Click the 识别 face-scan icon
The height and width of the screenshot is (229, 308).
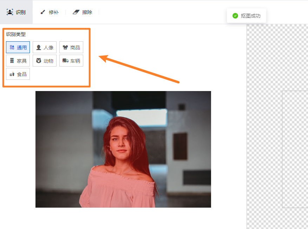point(10,12)
